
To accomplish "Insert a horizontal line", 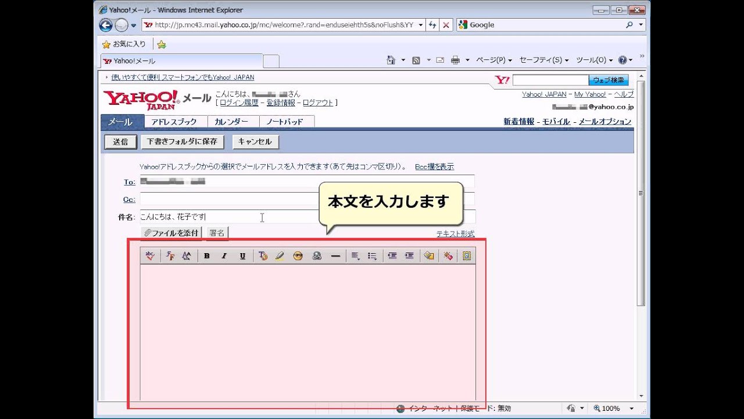I will (x=335, y=255).
